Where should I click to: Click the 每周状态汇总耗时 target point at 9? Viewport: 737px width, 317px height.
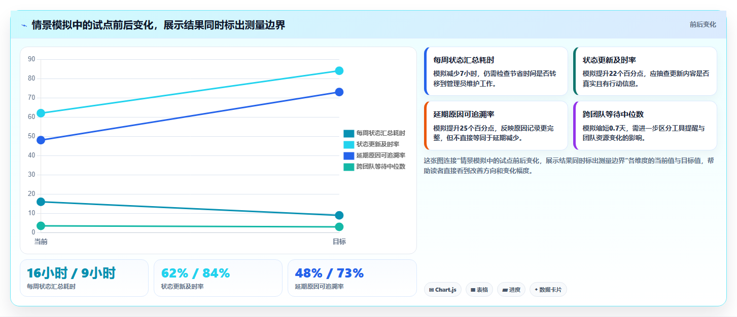click(x=339, y=215)
